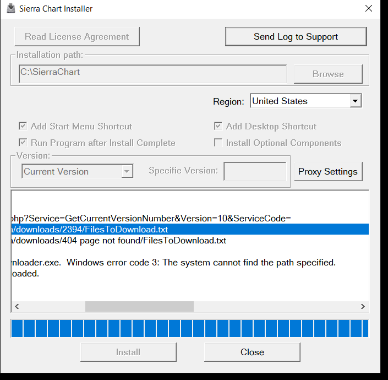Select the Windows error code 3 log line
This screenshot has height=380, width=388.
tap(190, 262)
